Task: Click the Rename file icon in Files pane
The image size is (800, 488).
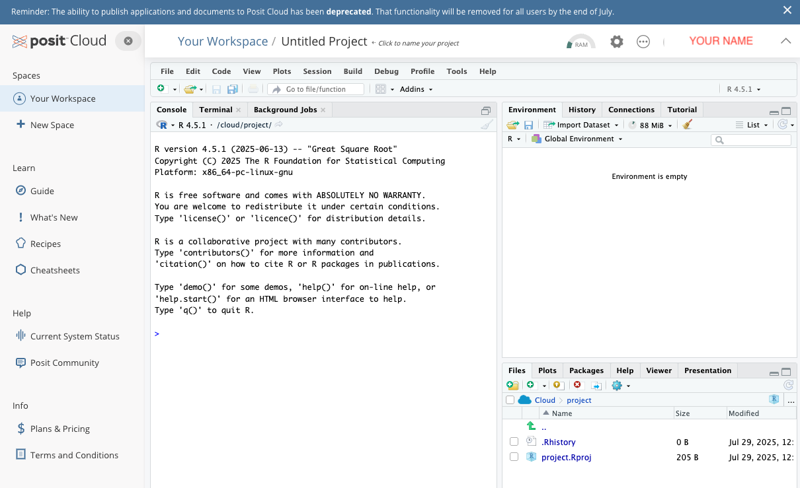Action: [596, 385]
